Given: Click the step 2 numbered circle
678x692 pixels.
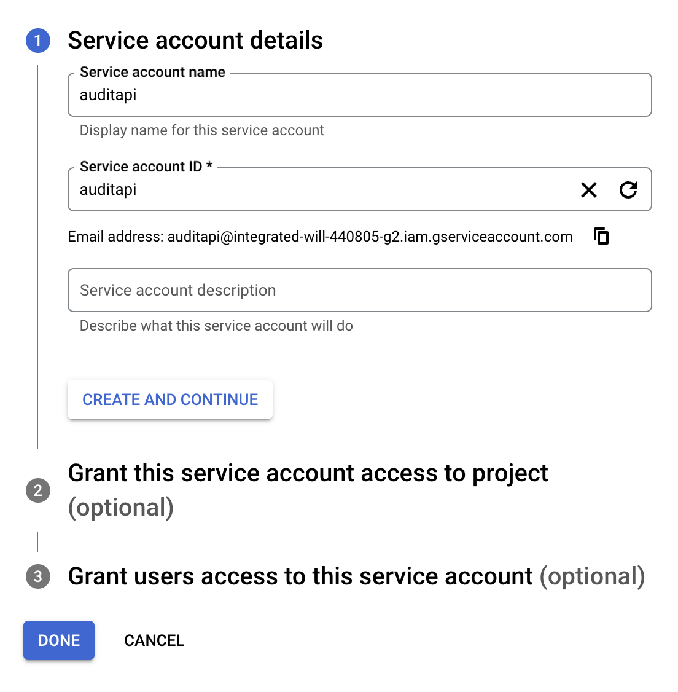Looking at the screenshot, I should (38, 490).
